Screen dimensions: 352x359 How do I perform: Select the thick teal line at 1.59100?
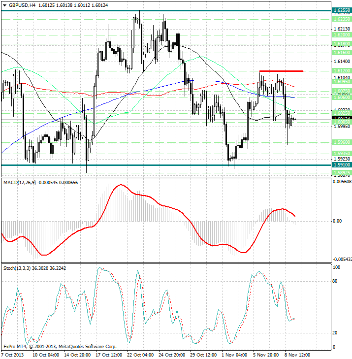[x=148, y=165]
